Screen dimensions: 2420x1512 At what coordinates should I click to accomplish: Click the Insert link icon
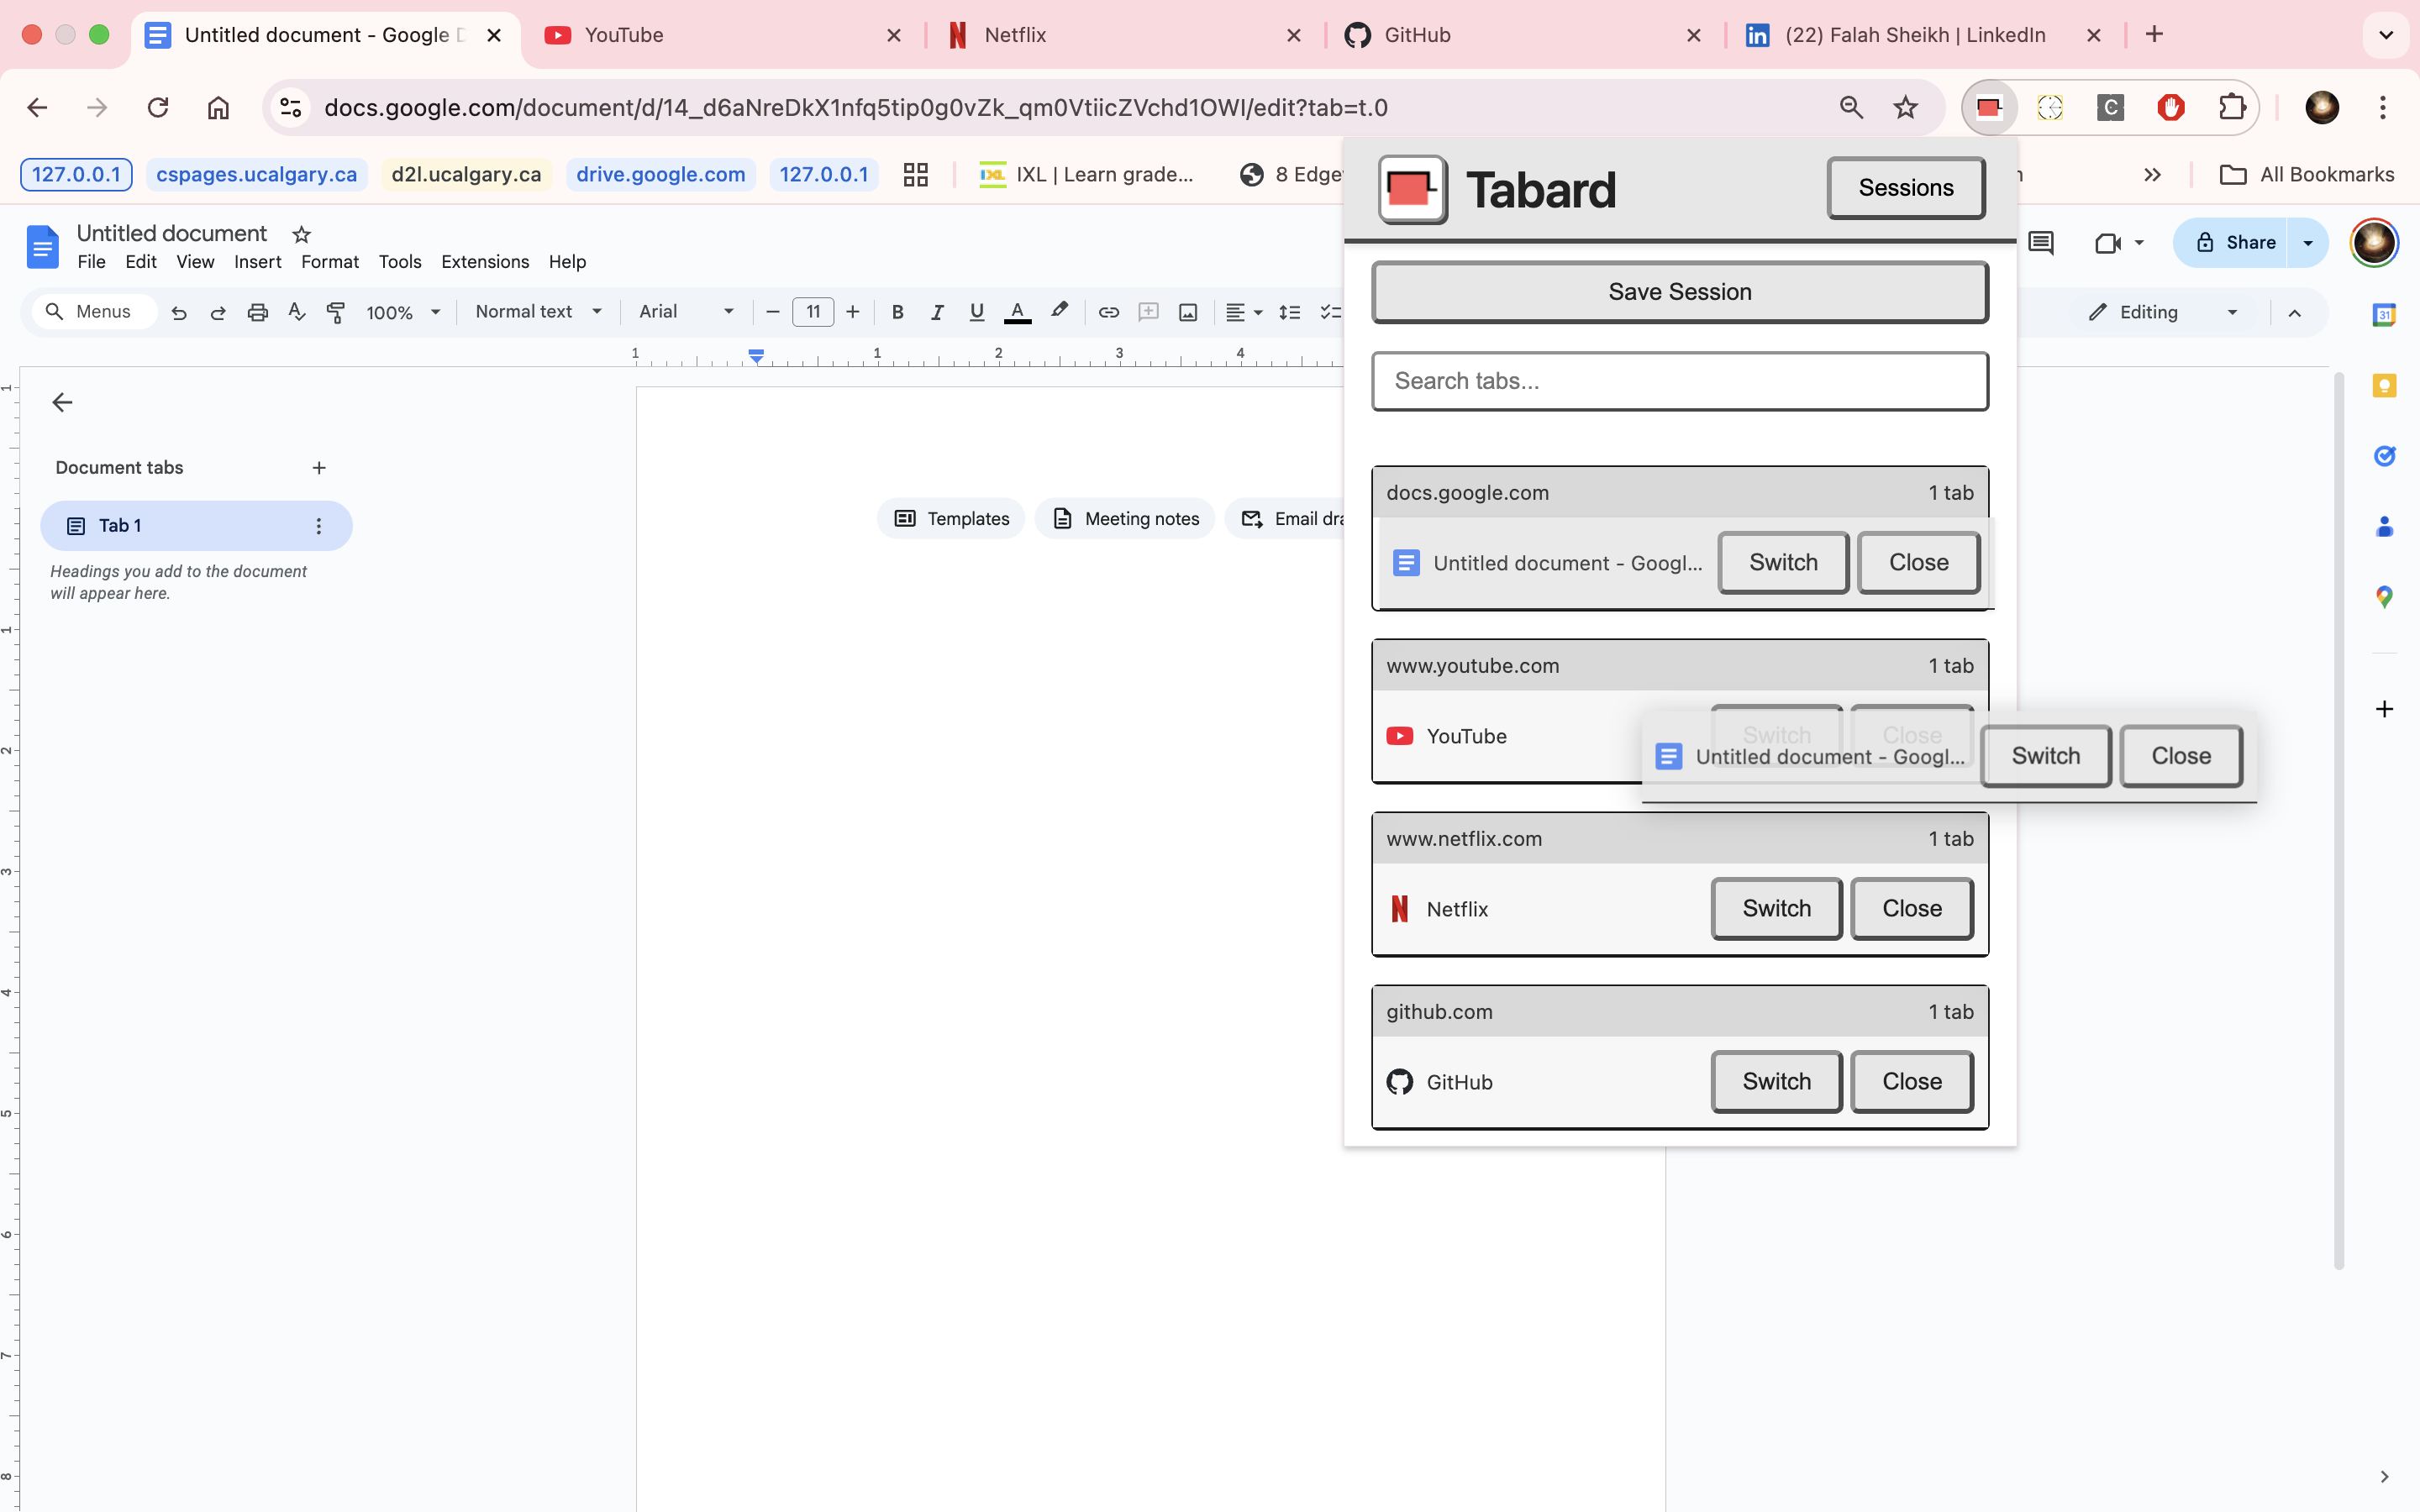(1108, 312)
